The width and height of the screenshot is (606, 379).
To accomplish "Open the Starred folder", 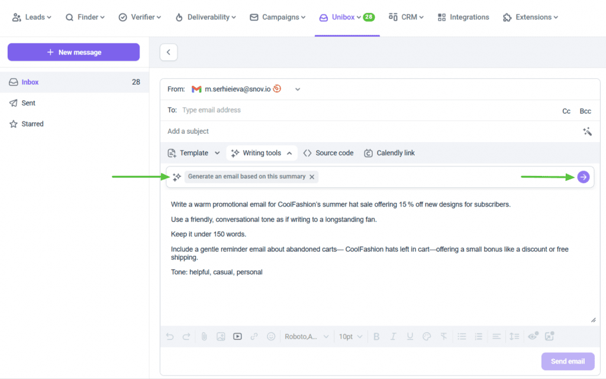I will click(x=33, y=124).
